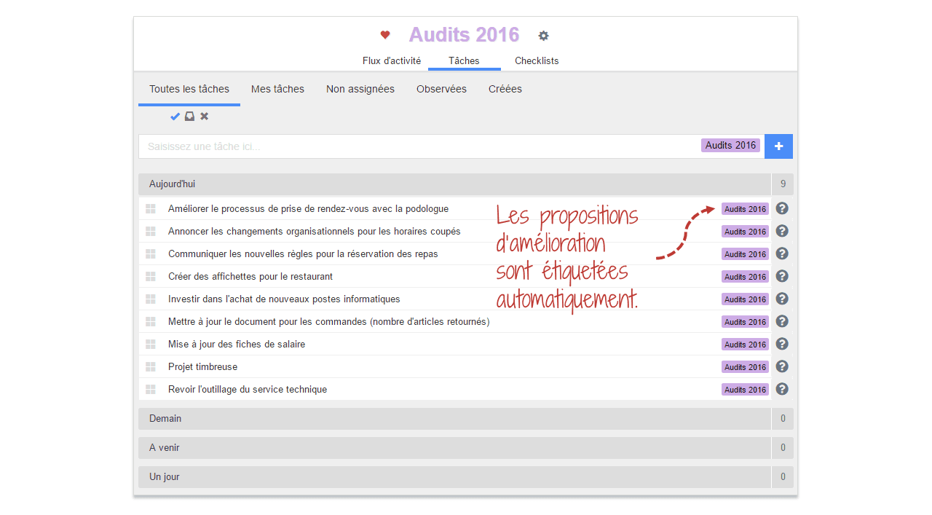
Task: Click grid icon of 'Revoir l'outillage' task
Action: tap(151, 390)
